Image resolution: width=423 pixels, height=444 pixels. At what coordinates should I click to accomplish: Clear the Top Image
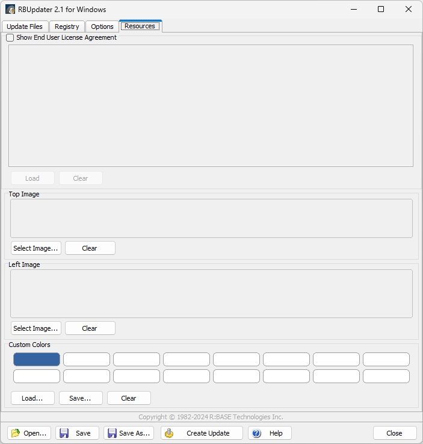click(x=90, y=248)
